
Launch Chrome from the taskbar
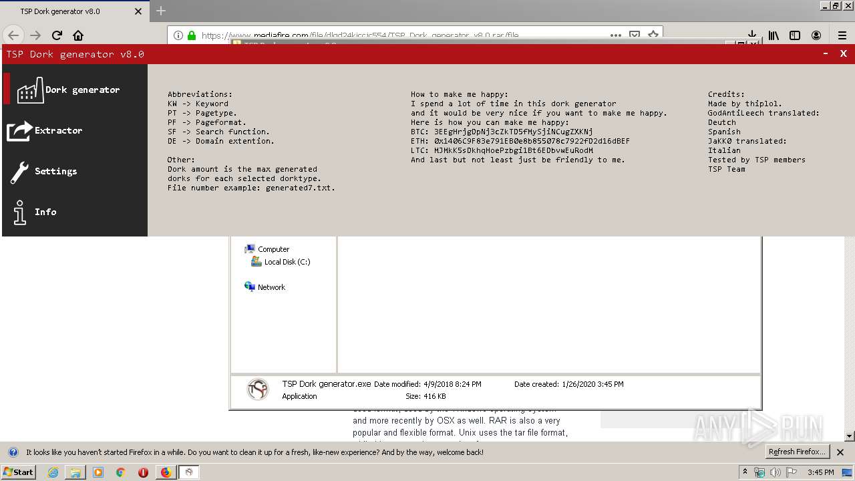tap(121, 472)
